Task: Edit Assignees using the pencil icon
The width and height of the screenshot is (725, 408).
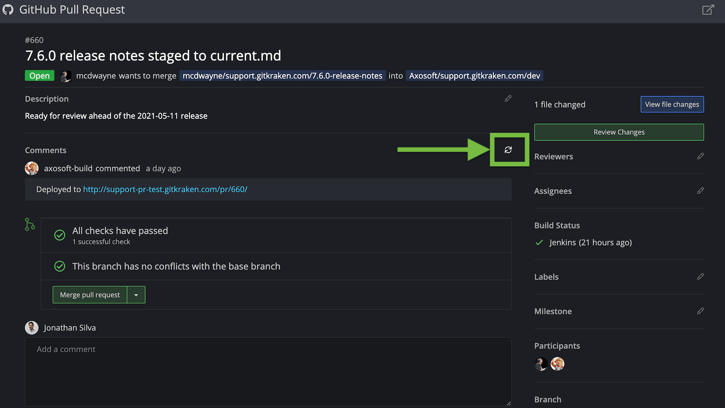Action: 701,190
